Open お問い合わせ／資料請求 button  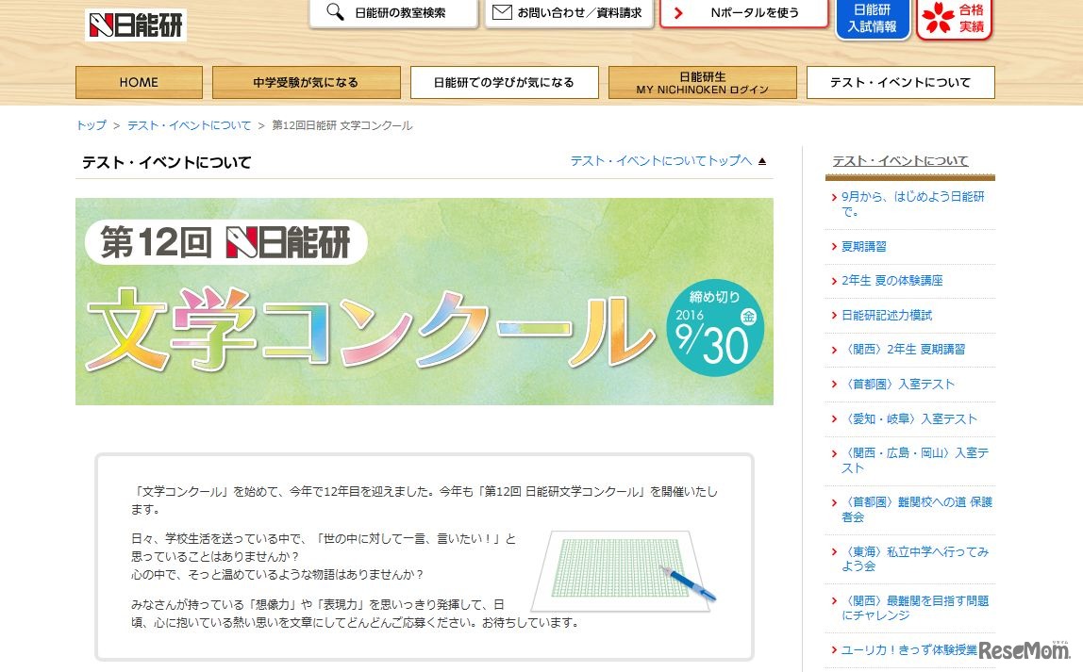coord(569,13)
